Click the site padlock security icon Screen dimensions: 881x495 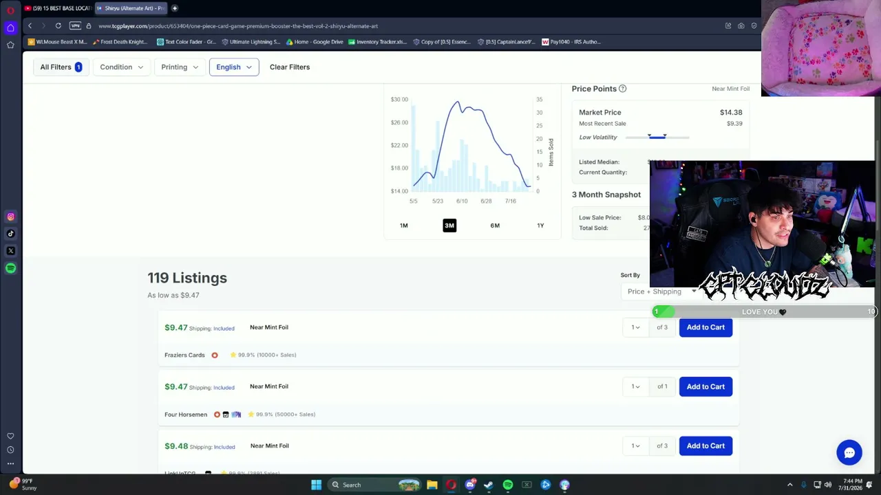point(89,26)
